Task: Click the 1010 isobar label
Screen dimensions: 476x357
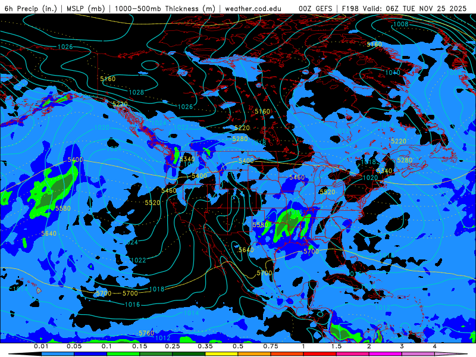Action: point(393,72)
